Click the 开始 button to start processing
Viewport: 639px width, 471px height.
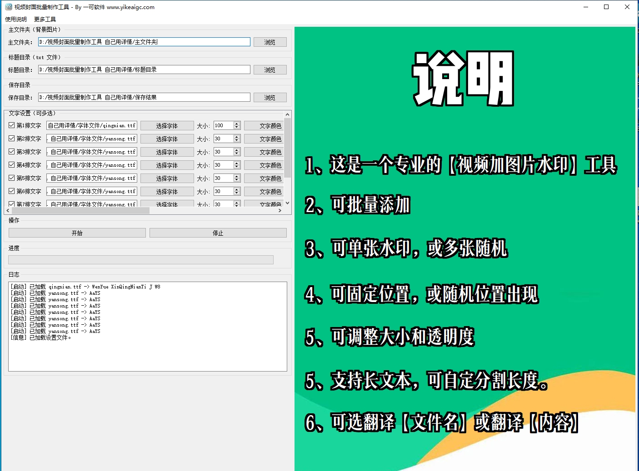click(x=77, y=232)
